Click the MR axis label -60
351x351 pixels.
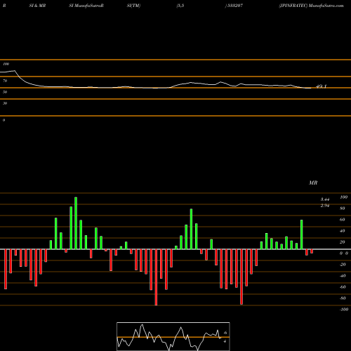[x=343, y=287]
